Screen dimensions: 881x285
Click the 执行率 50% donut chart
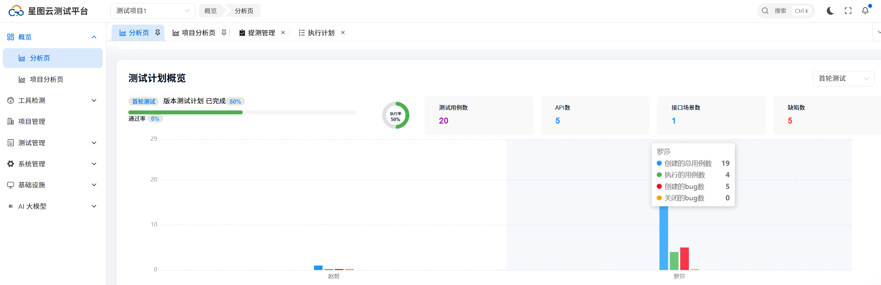pos(396,115)
